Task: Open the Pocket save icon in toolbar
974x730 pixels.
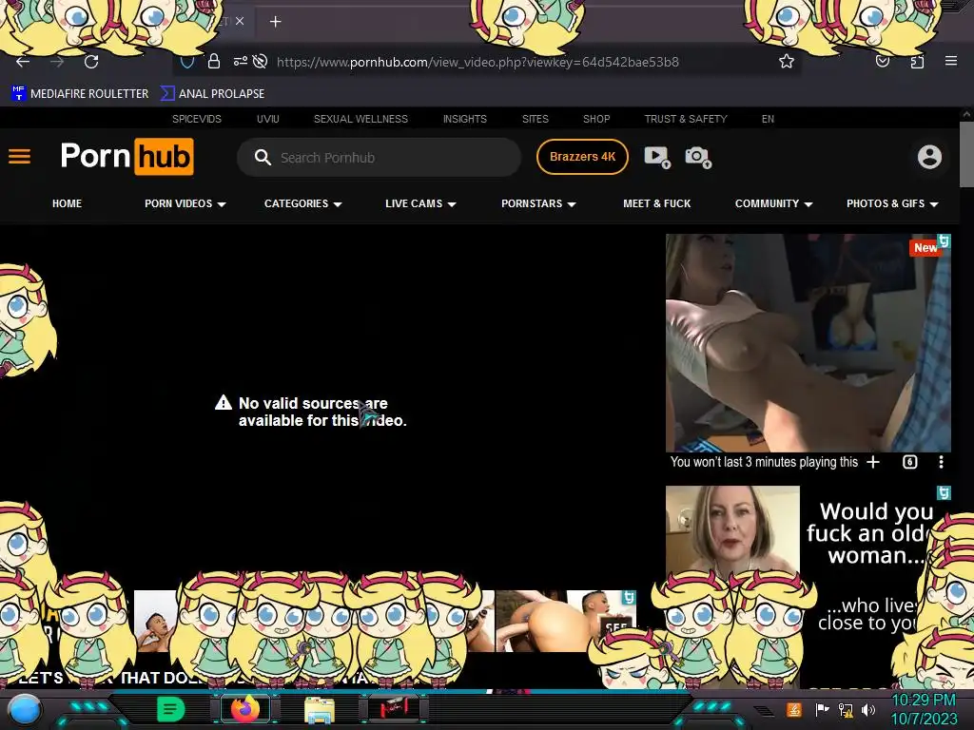Action: [883, 61]
